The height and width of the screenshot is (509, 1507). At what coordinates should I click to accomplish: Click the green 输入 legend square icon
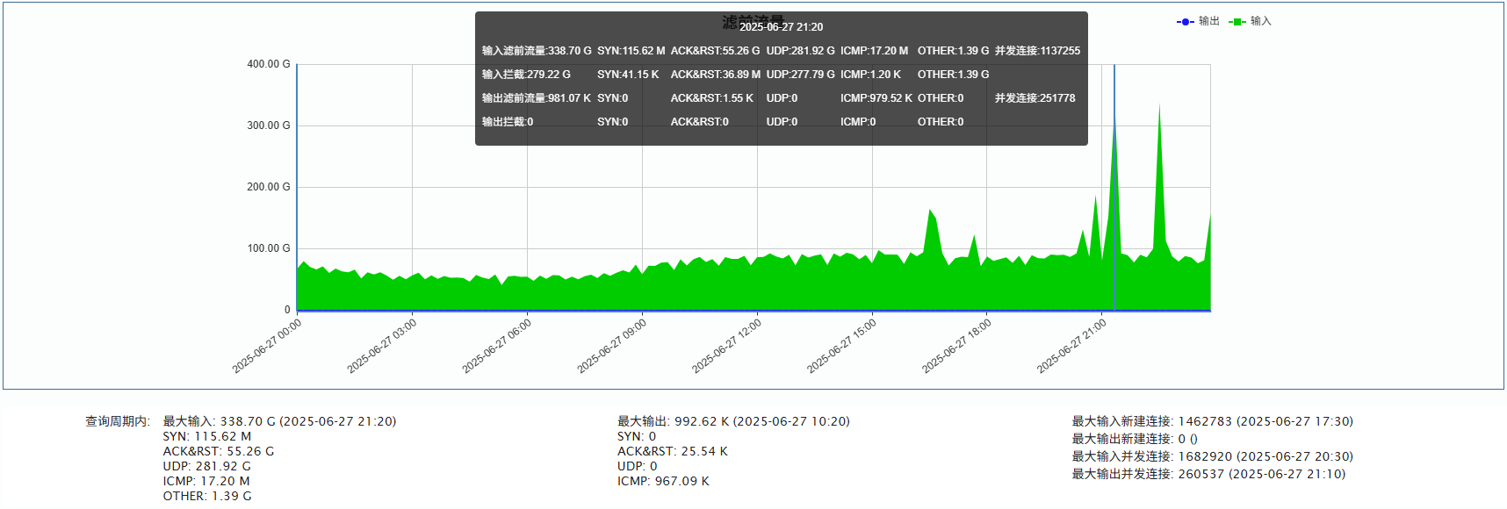pyautogui.click(x=1237, y=22)
